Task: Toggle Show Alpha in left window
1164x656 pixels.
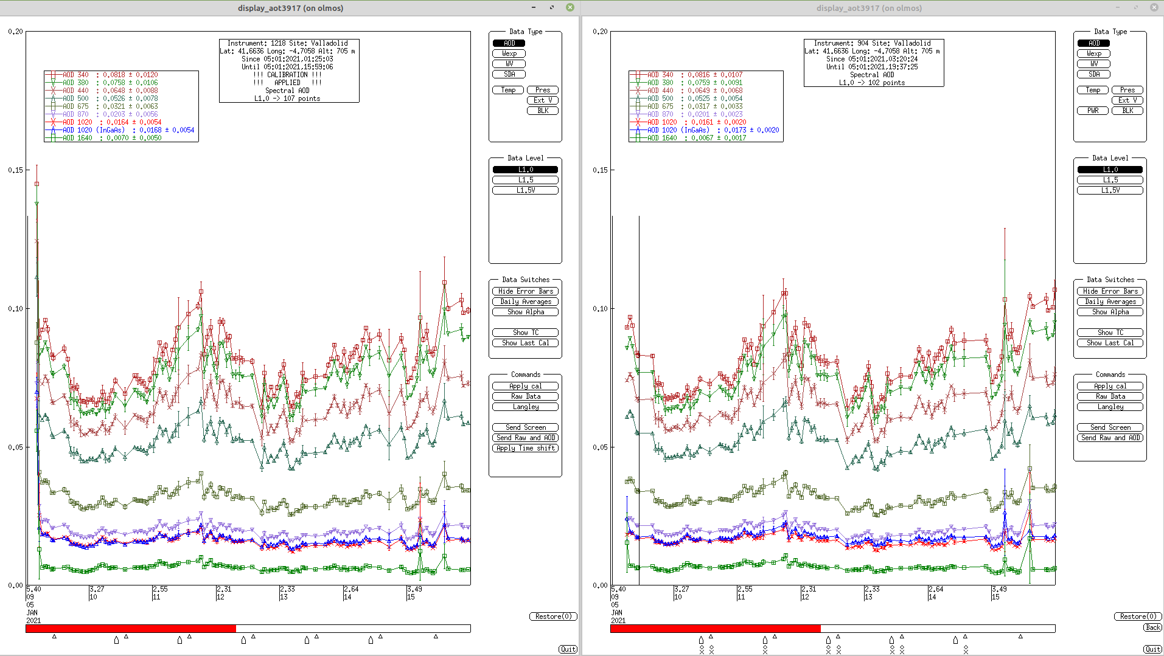Action: point(525,312)
